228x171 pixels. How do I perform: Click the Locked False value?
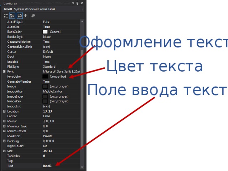pos(47,116)
